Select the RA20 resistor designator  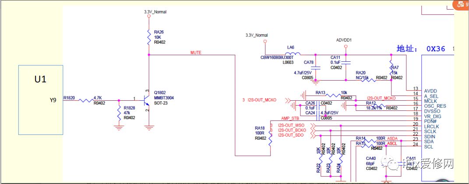[360, 73]
